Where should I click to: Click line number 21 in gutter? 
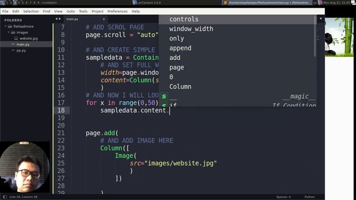pos(61,133)
